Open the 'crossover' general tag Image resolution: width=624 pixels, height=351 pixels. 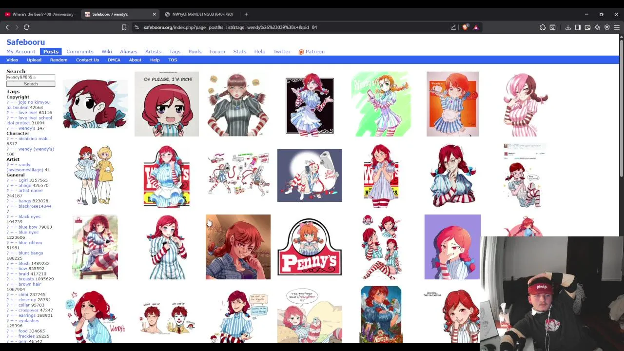pos(28,310)
